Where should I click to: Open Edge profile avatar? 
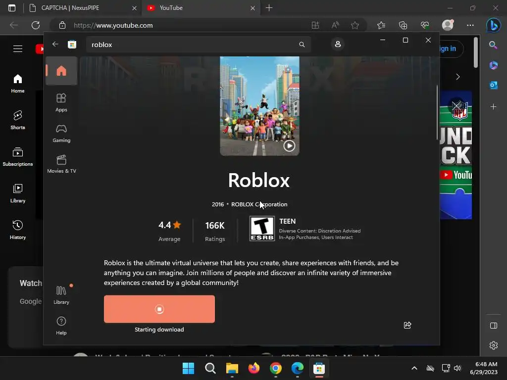pyautogui.click(x=448, y=25)
